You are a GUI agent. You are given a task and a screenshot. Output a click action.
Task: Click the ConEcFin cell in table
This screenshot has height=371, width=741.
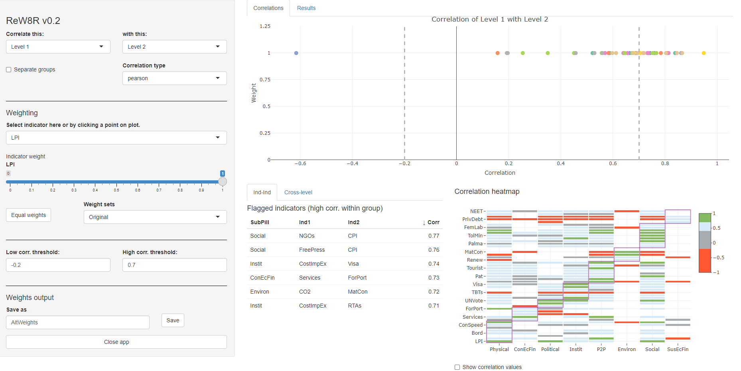pos(262,278)
